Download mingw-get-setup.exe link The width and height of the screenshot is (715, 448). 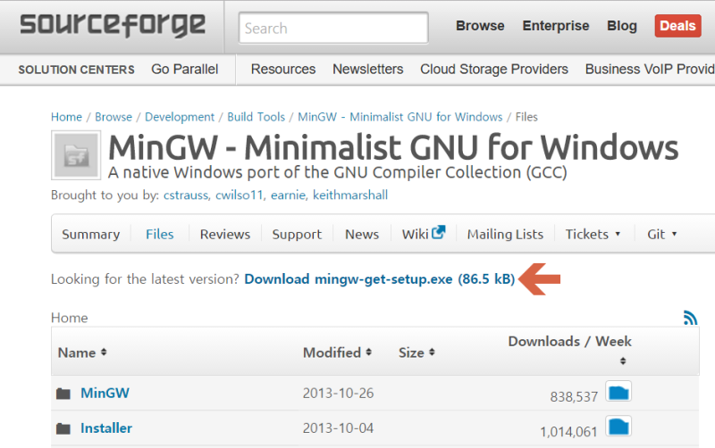tap(379, 279)
